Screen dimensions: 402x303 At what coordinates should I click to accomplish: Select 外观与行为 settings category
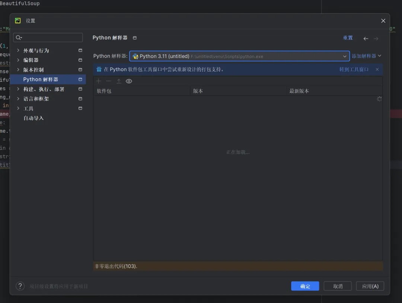pyautogui.click(x=36, y=51)
